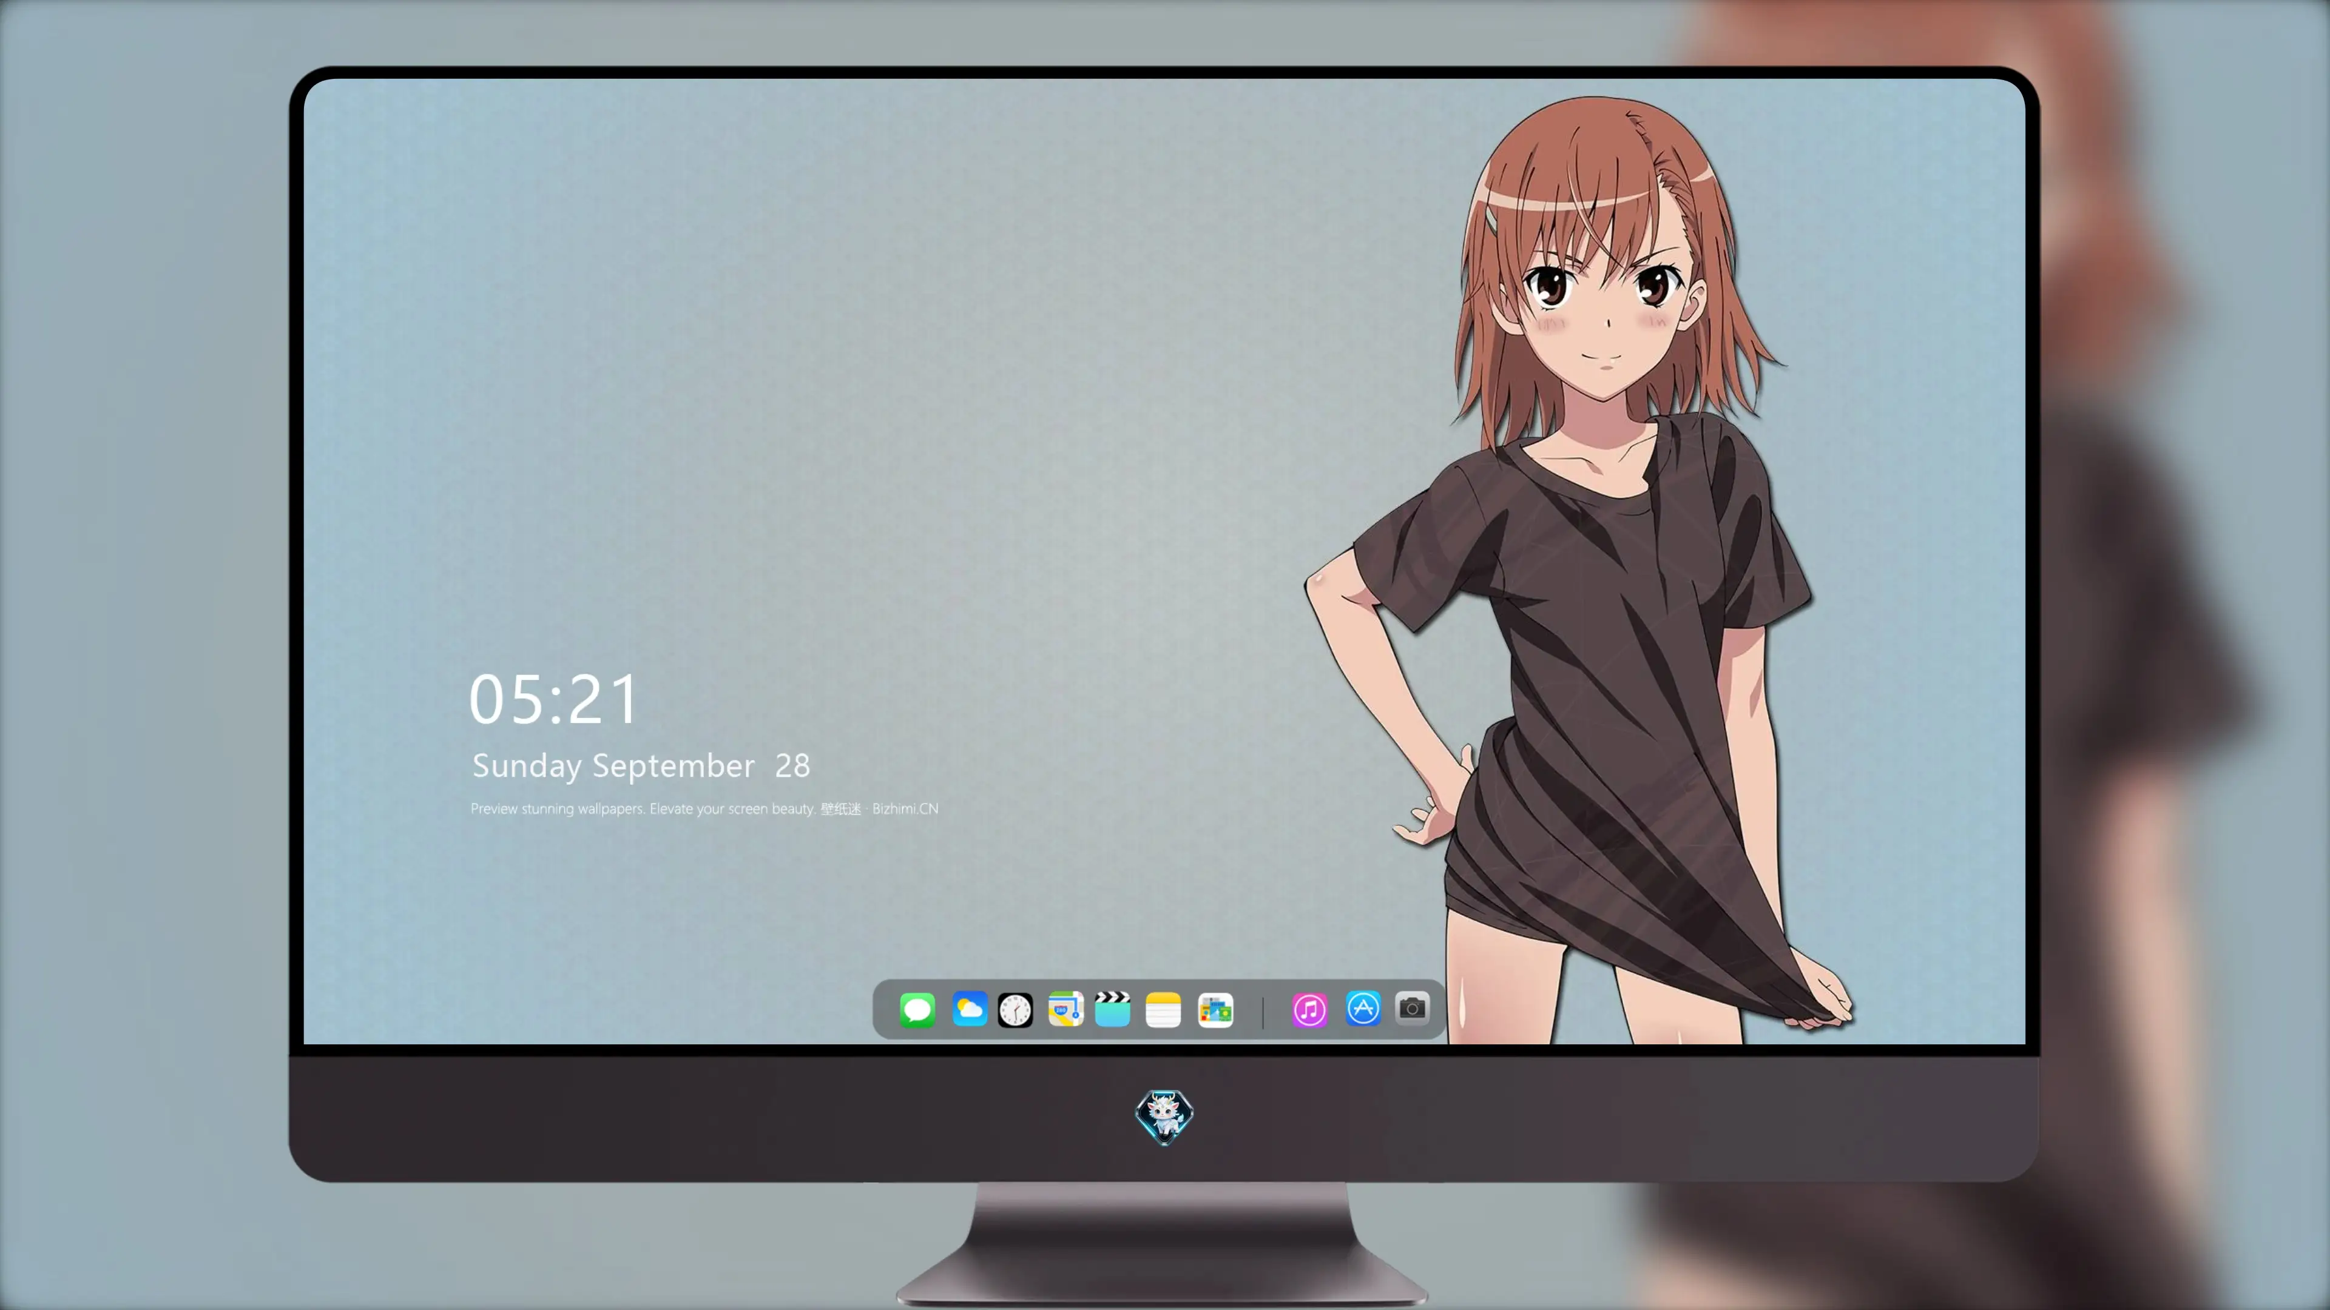This screenshot has width=2330, height=1310.
Task: Launch the Newsstand app from the dock
Action: tap(1215, 1010)
